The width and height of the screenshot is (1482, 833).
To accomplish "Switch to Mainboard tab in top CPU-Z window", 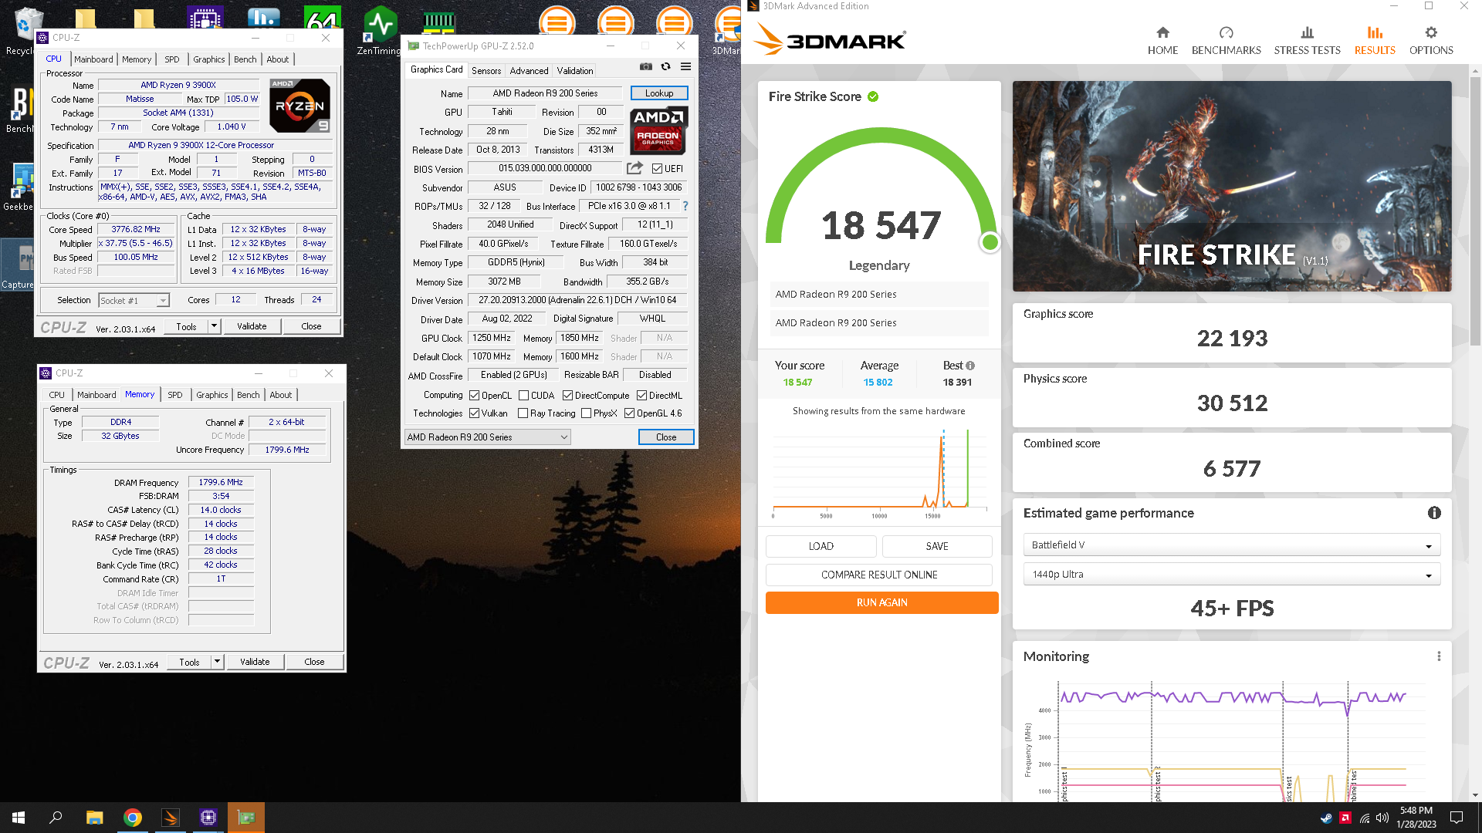I will click(93, 59).
